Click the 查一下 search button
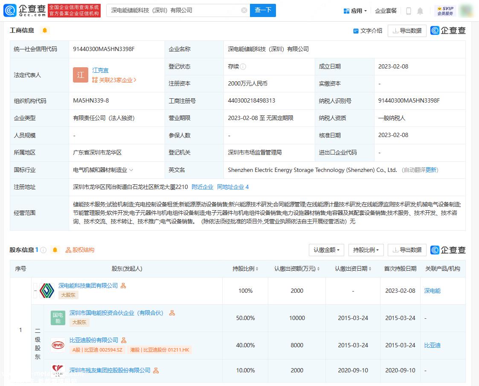This screenshot has width=479, height=386. pos(263,10)
